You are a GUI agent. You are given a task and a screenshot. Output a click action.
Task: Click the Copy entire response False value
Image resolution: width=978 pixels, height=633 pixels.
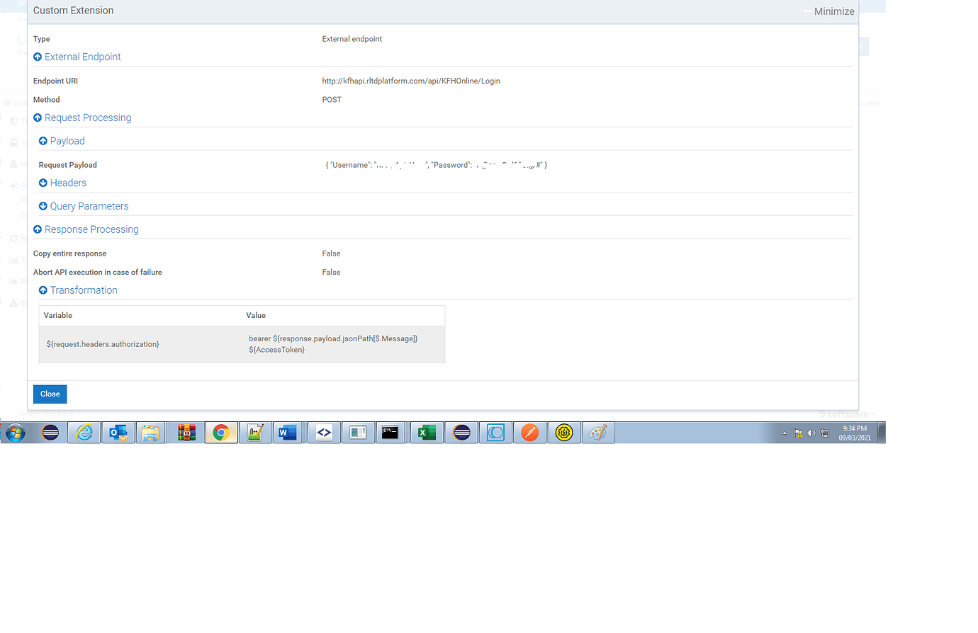[x=331, y=253]
